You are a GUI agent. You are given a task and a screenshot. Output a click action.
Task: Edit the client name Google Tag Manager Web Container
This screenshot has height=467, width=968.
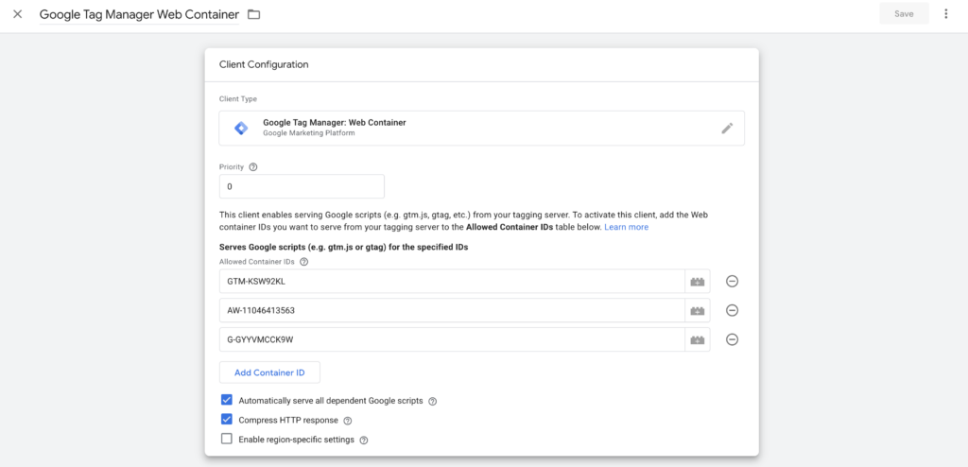click(139, 13)
